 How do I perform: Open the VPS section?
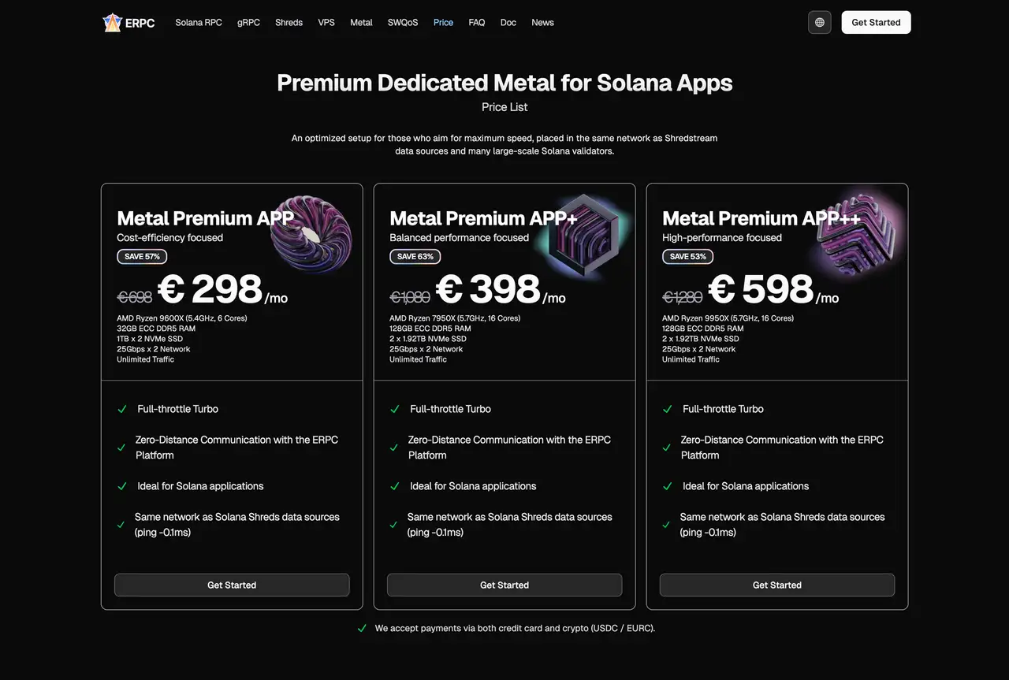click(326, 22)
